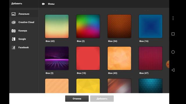Viewport: 186px width, 104px height.
Task: Click the Google logo icon
Action: [14, 39]
